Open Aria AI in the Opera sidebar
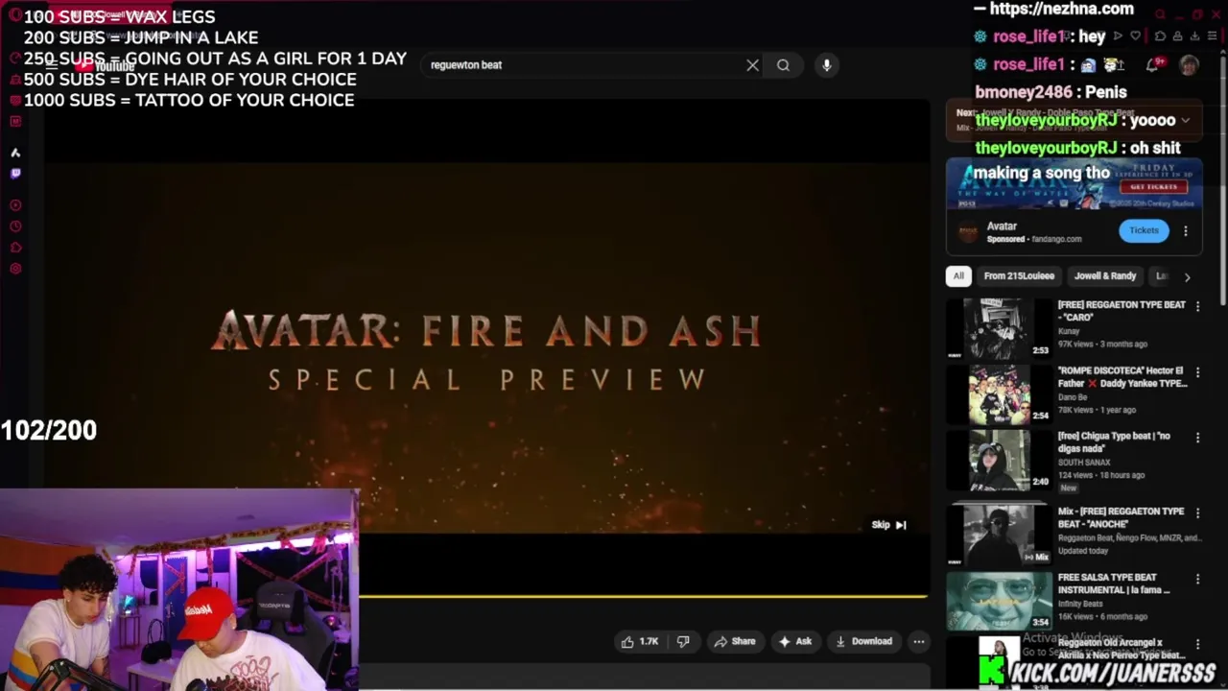 pos(15,153)
